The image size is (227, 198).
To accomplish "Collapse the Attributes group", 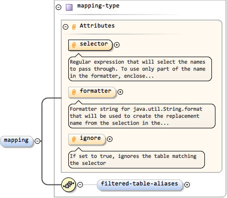I will (x=65, y=27).
